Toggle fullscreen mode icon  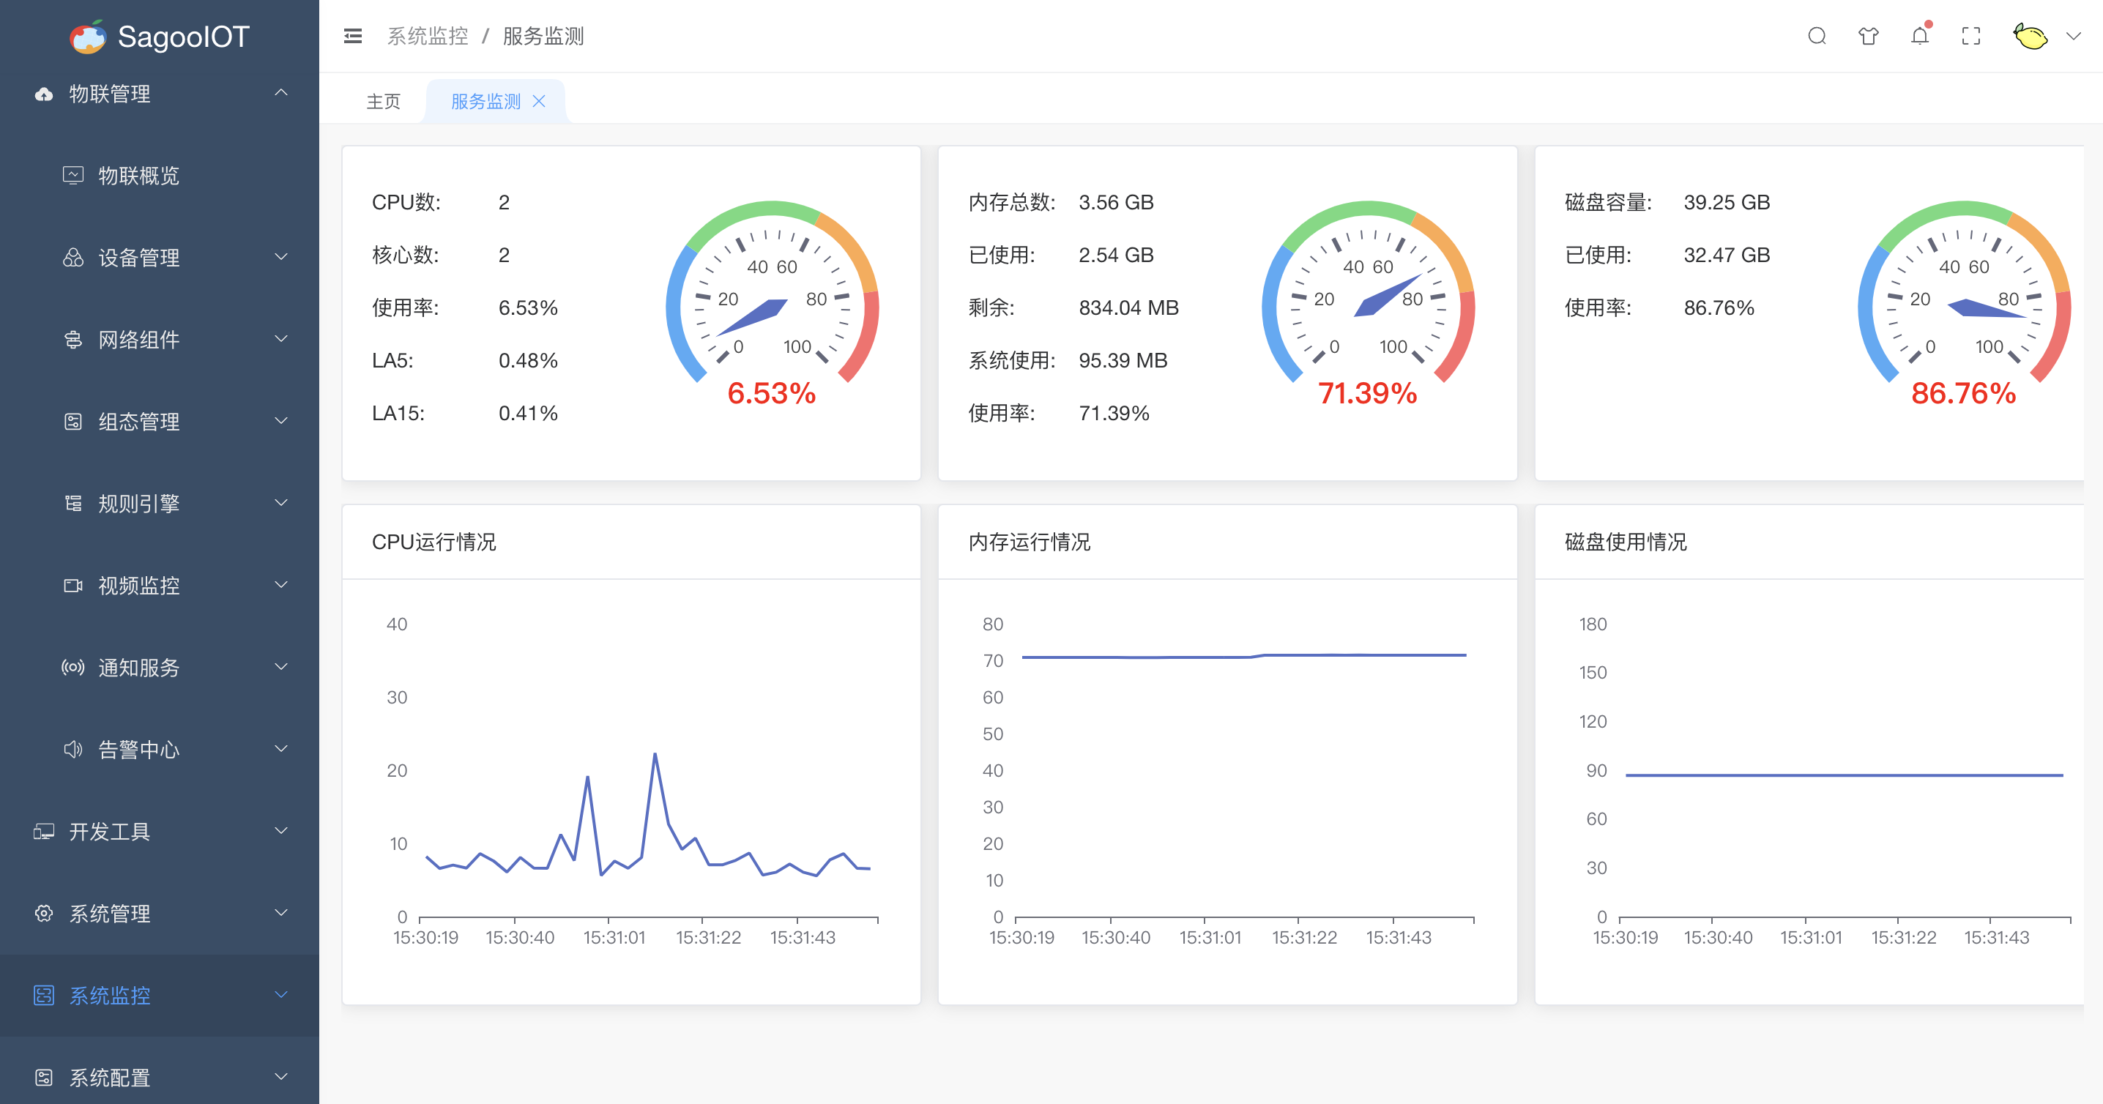pos(1970,36)
